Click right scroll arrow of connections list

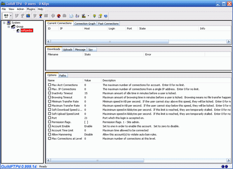(x=229, y=41)
